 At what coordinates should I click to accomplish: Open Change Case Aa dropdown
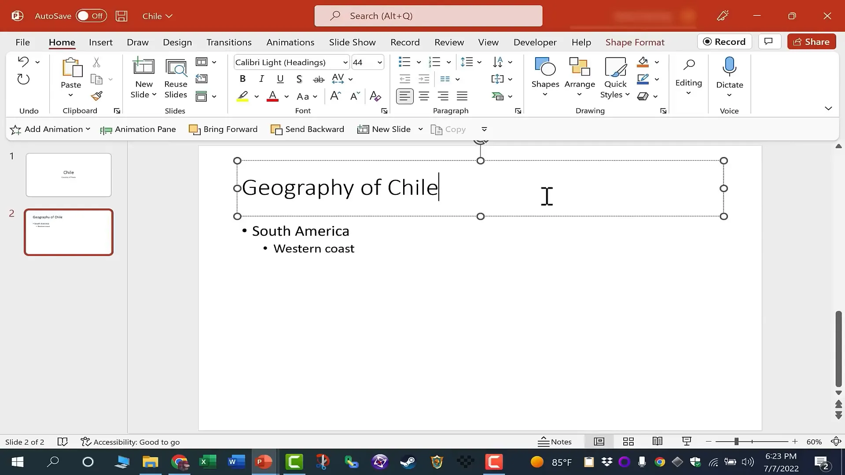click(307, 96)
